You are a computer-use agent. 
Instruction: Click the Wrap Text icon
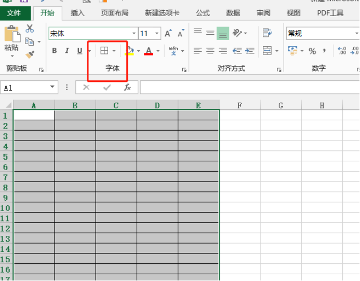pos(267,33)
